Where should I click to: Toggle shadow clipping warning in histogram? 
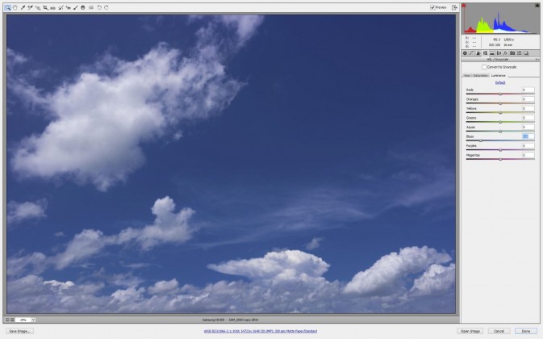point(464,5)
